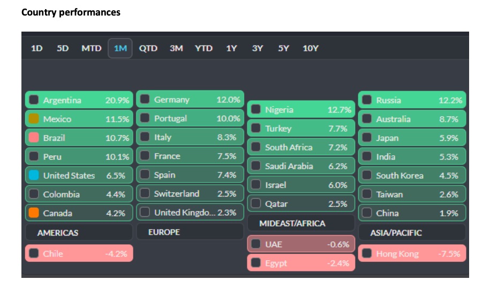The width and height of the screenshot is (490, 287).
Task: Toggle the blue United States color box
Action: (34, 175)
